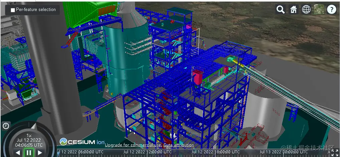Open the base layer imagery picker

click(319, 10)
